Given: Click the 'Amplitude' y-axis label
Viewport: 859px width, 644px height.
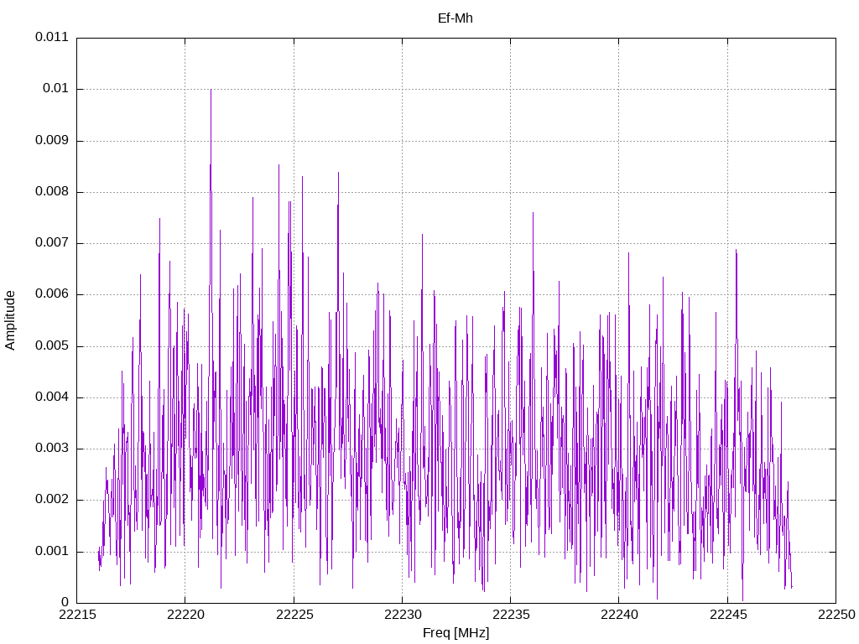Looking at the screenshot, I should pos(11,320).
